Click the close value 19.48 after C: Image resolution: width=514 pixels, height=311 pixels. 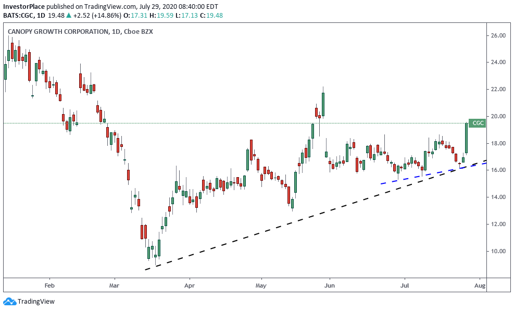pos(215,15)
